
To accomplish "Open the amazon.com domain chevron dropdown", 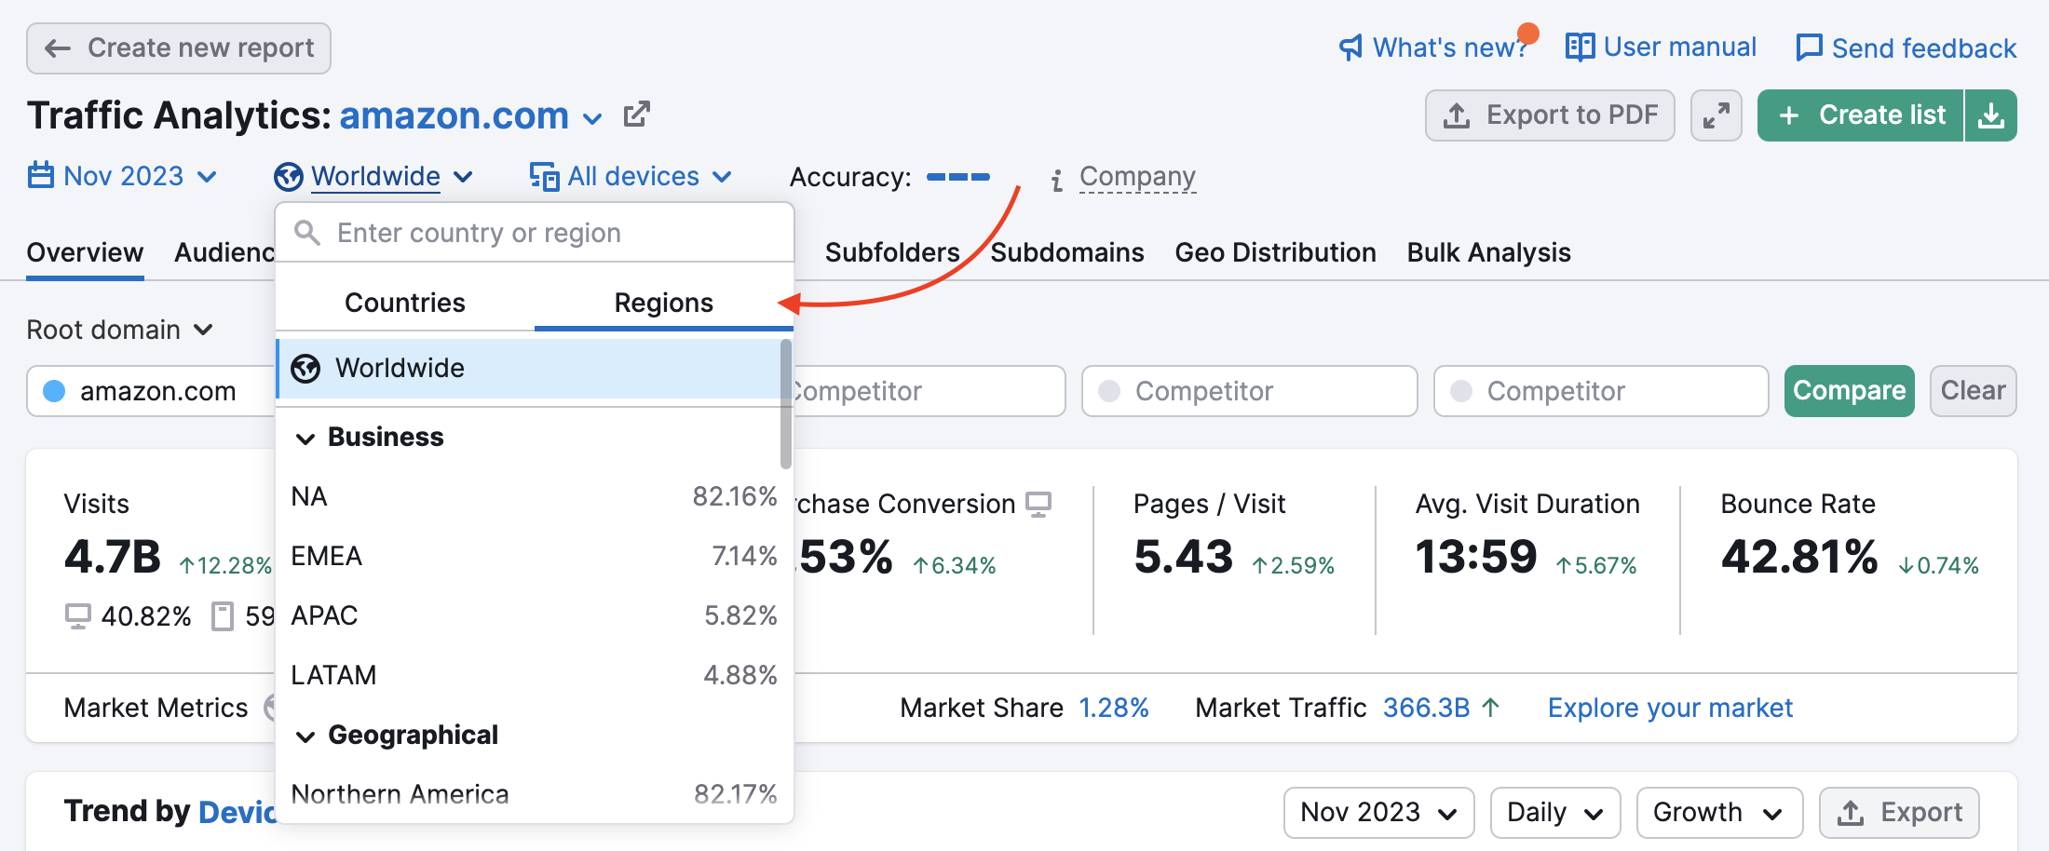I will tap(592, 118).
